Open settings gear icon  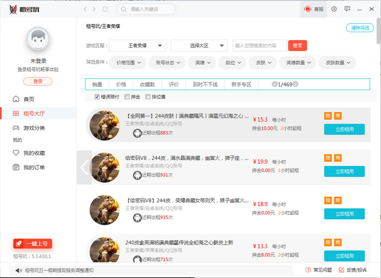point(334,9)
